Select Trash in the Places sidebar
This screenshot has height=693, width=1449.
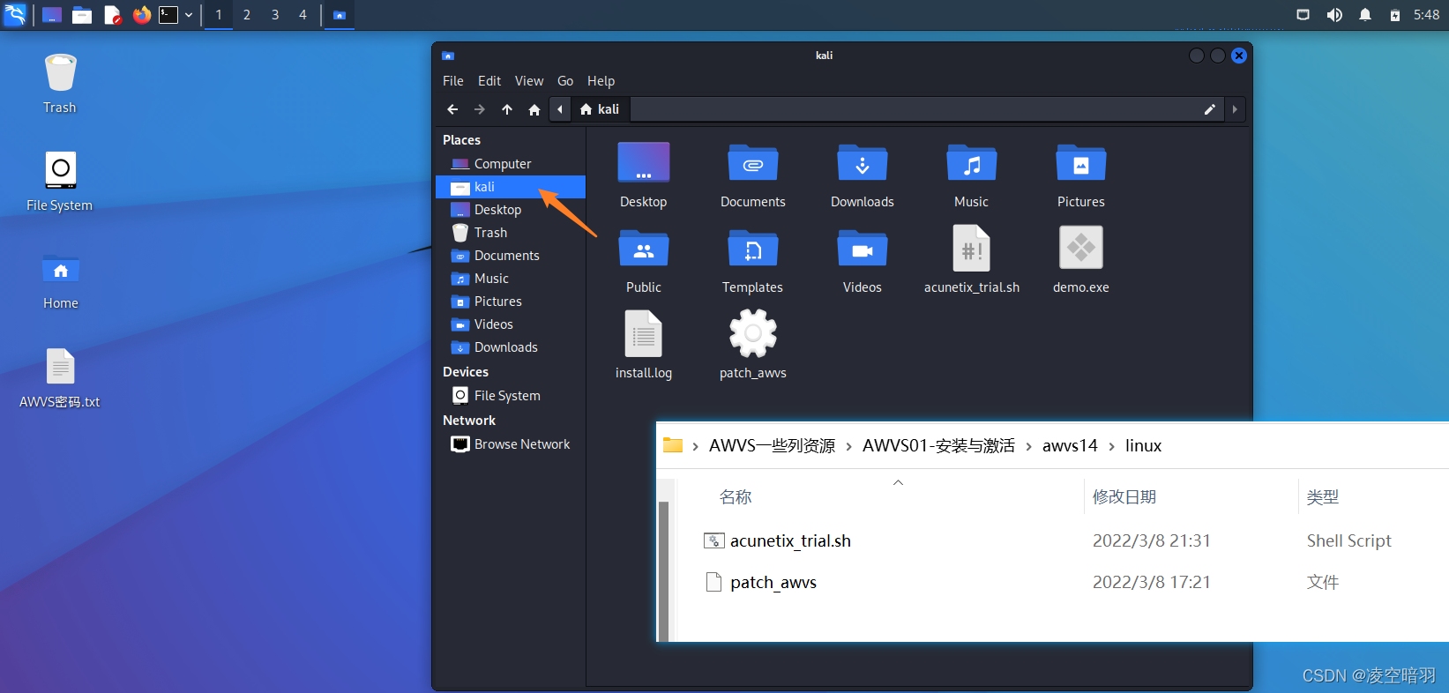pos(511,233)
